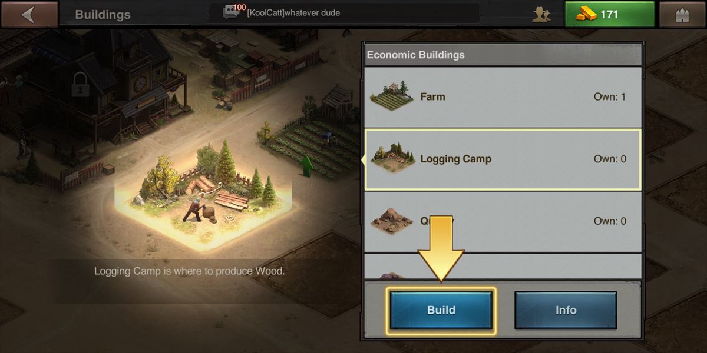Click the gold bars icon showing 171
Image resolution: width=707 pixels, height=353 pixels.
point(585,15)
